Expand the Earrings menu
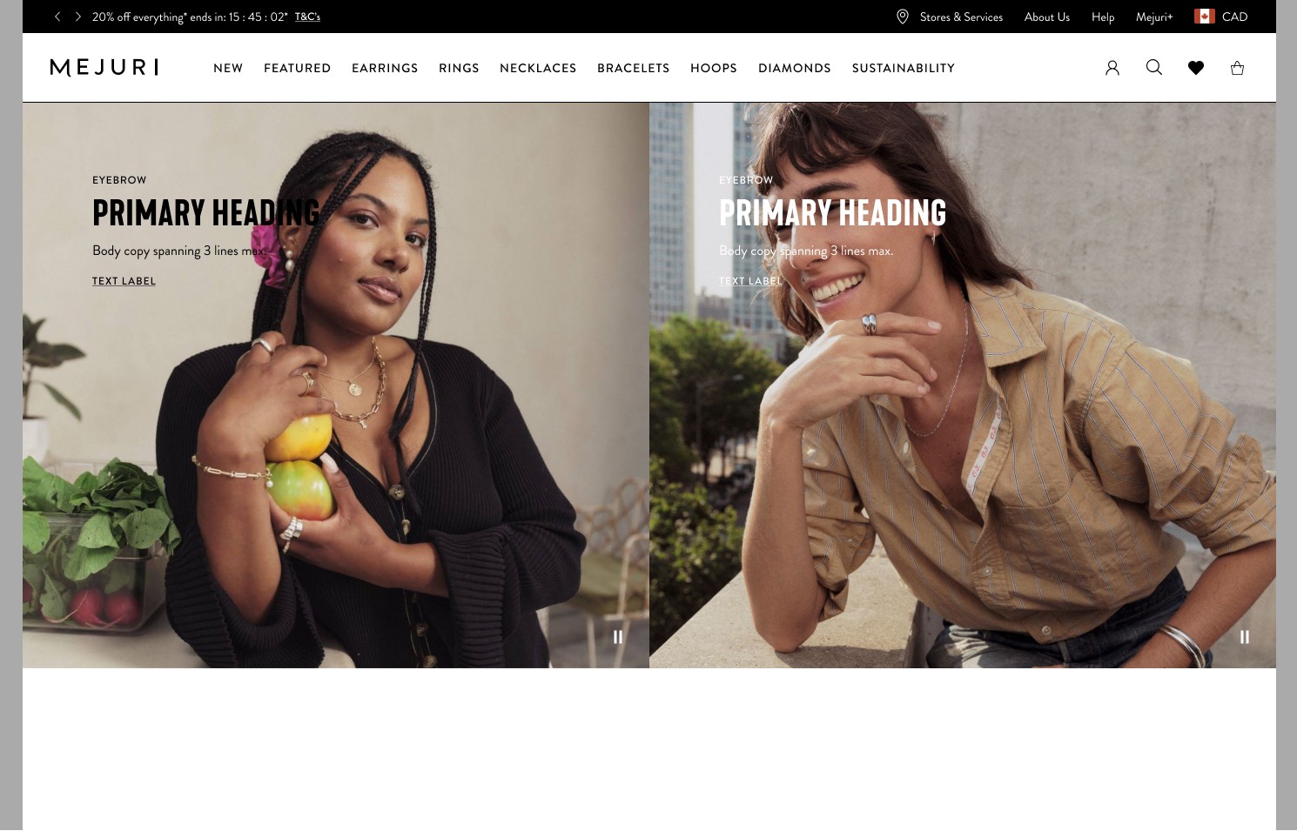Image resolution: width=1297 pixels, height=831 pixels. 385,68
